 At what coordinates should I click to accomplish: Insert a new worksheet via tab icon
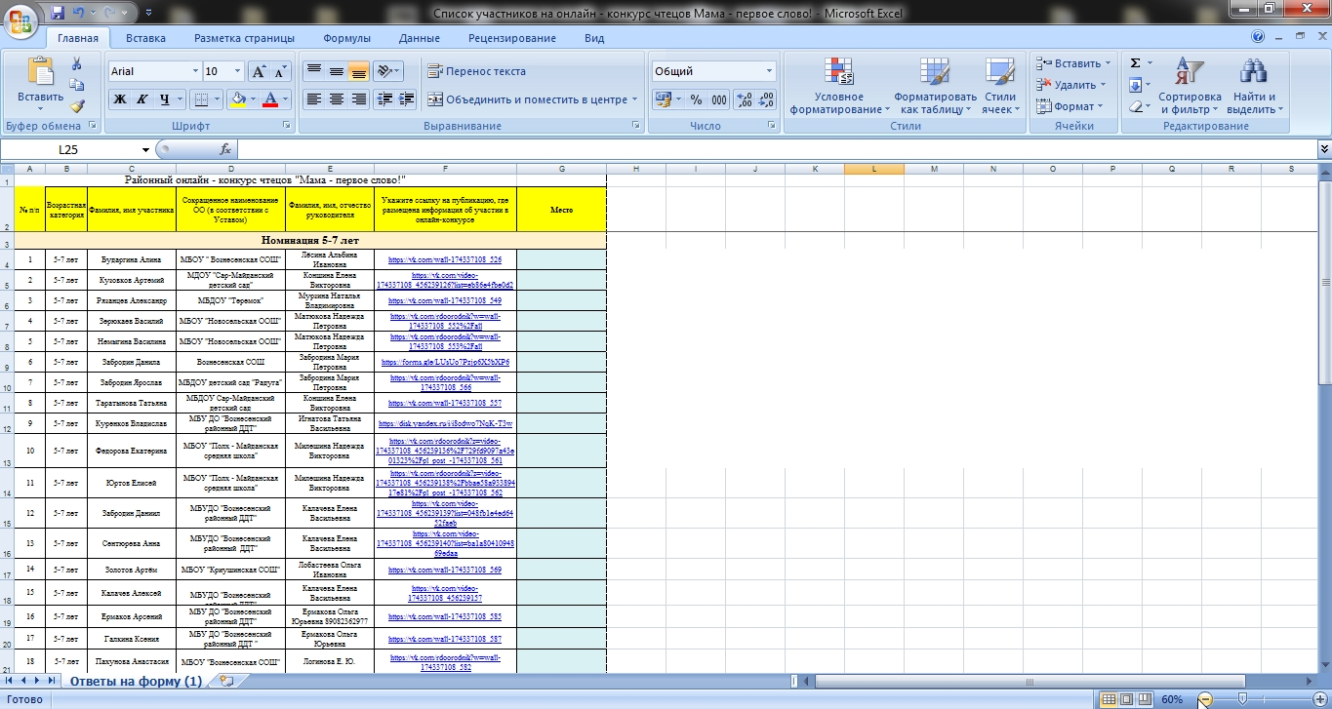(227, 681)
